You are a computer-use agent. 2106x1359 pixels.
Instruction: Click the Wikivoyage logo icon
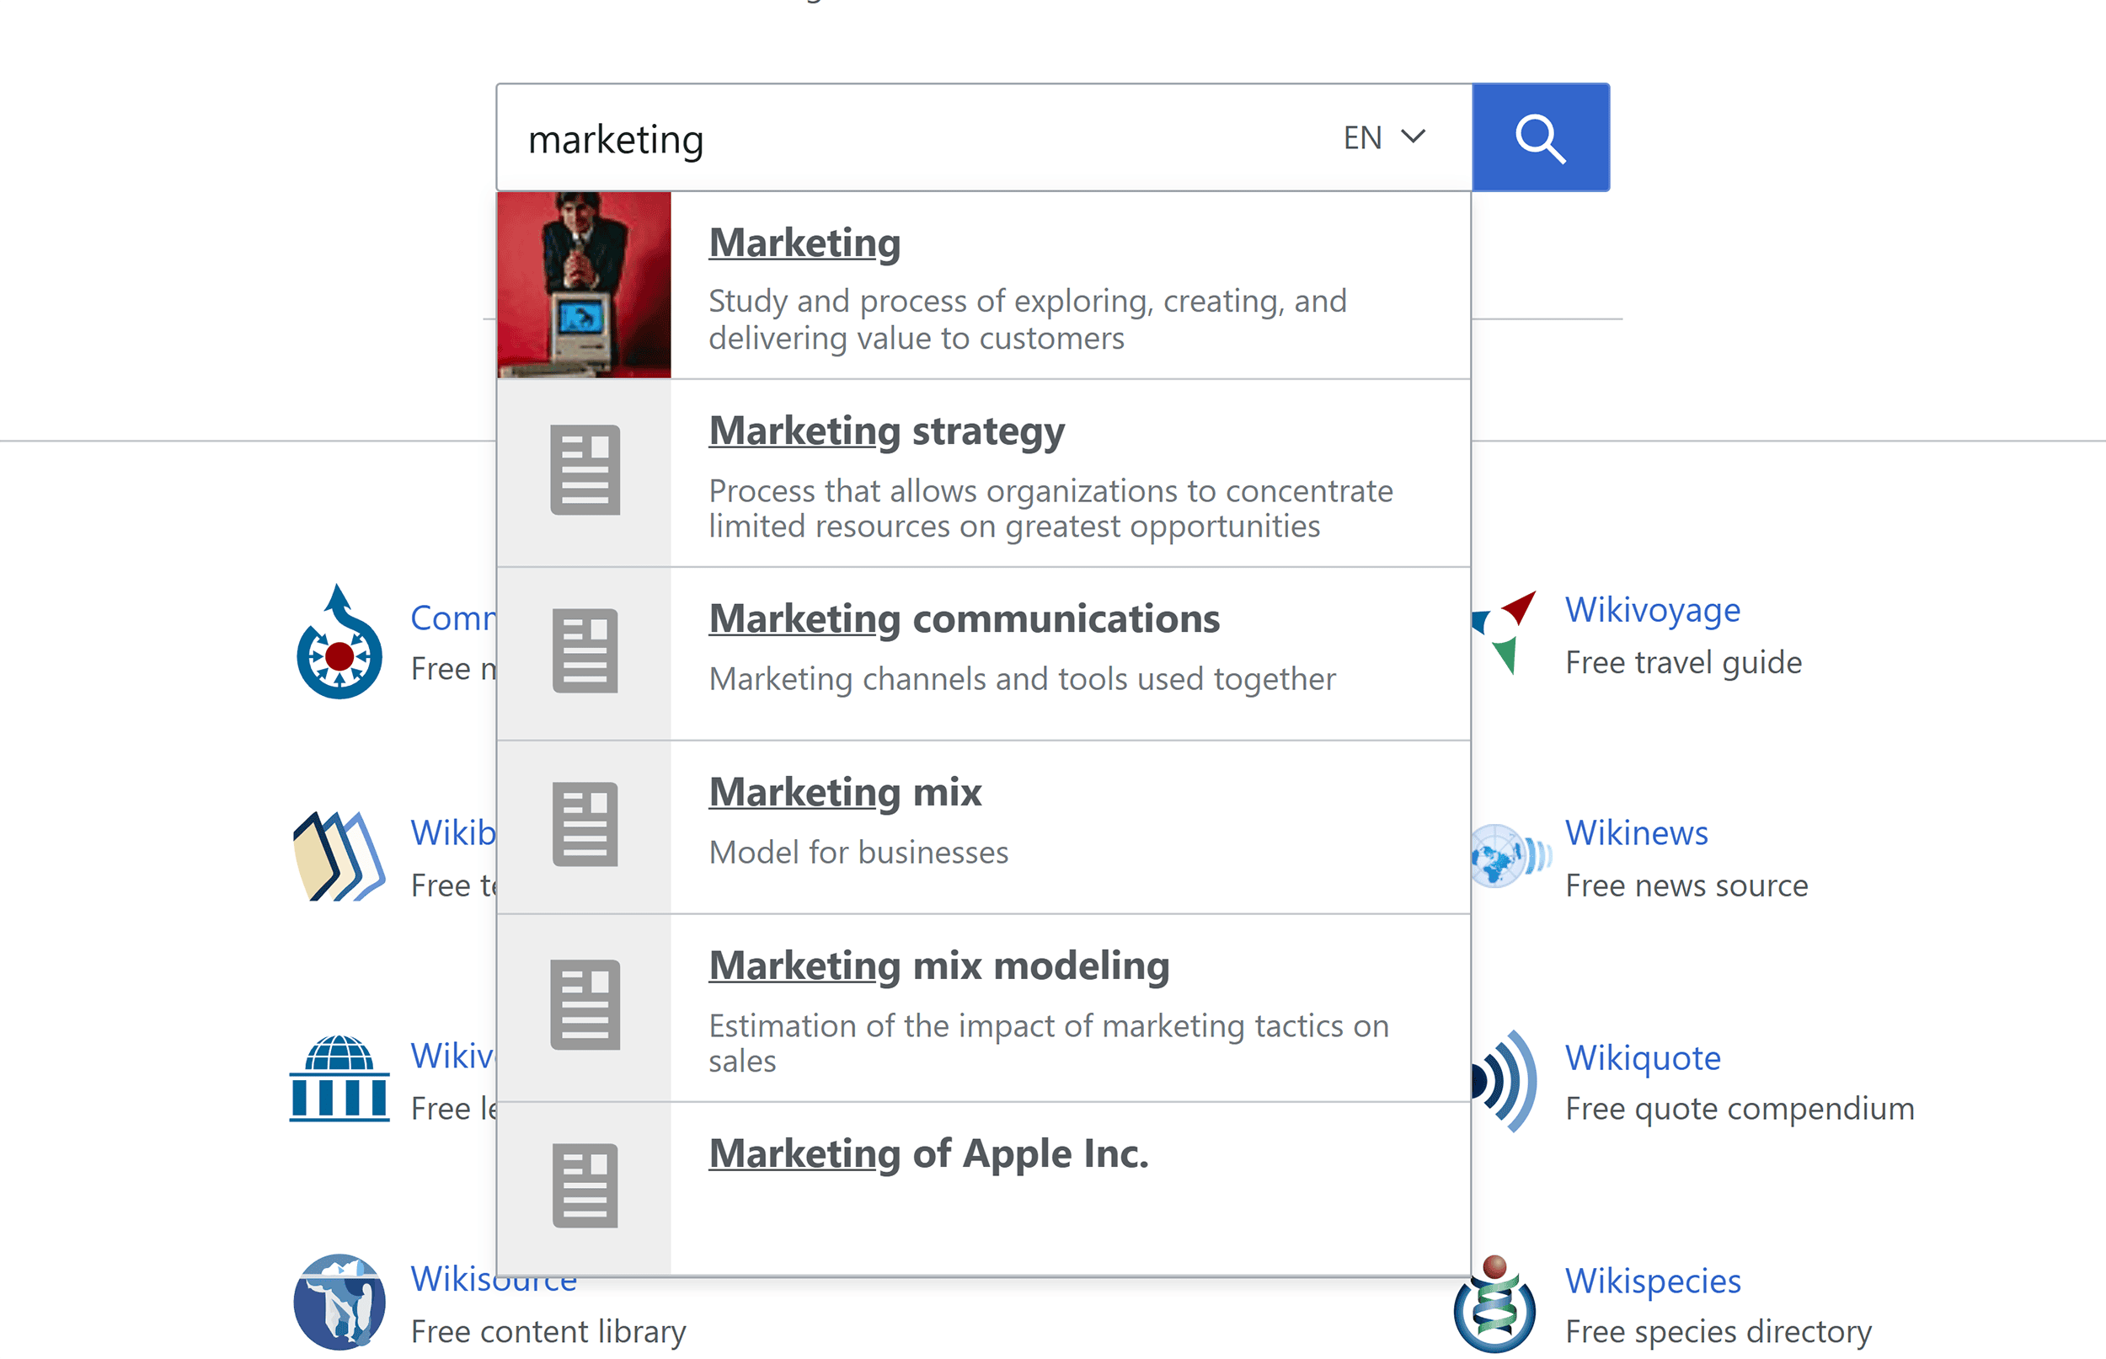[x=1505, y=633]
